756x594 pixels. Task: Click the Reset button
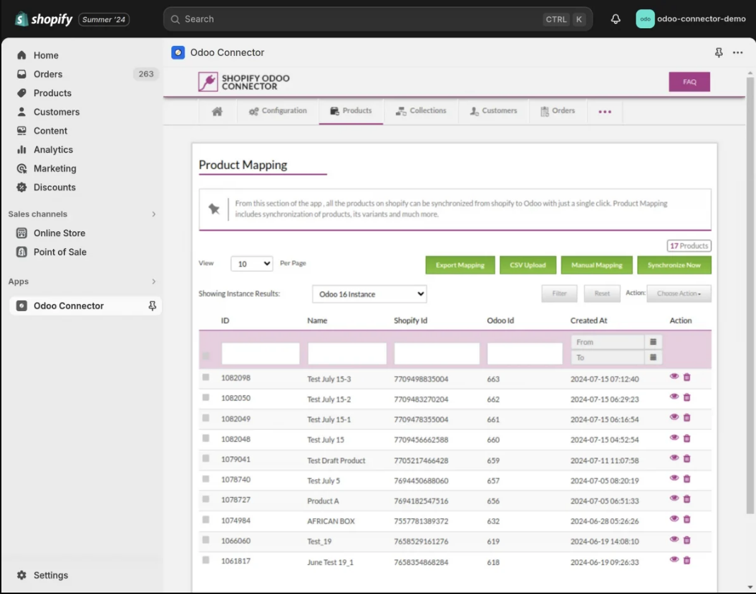(602, 293)
